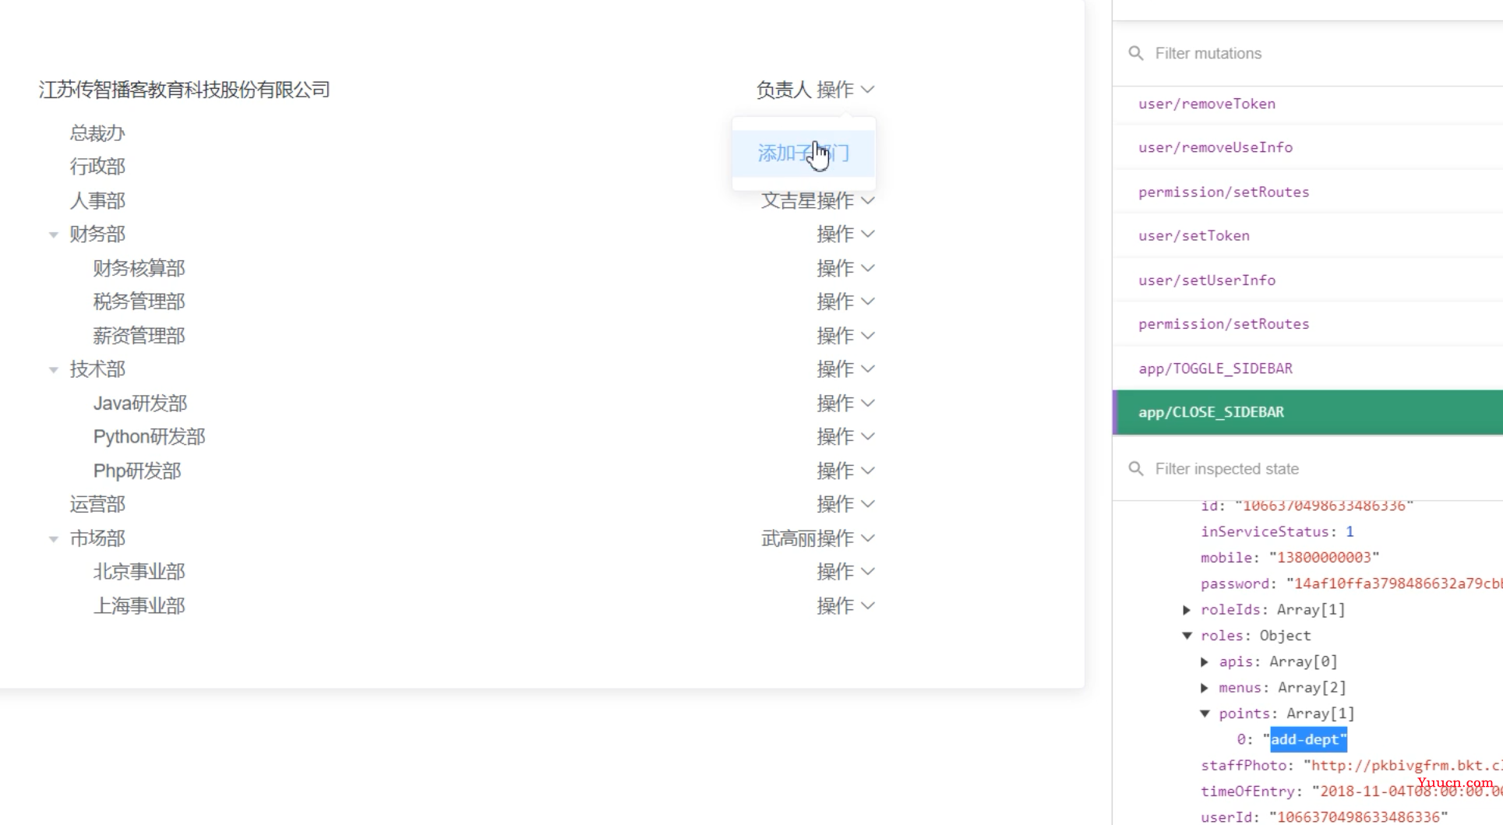Select the app/TOGGLE_SIDEBAR mutation
The image size is (1503, 825).
coord(1307,368)
